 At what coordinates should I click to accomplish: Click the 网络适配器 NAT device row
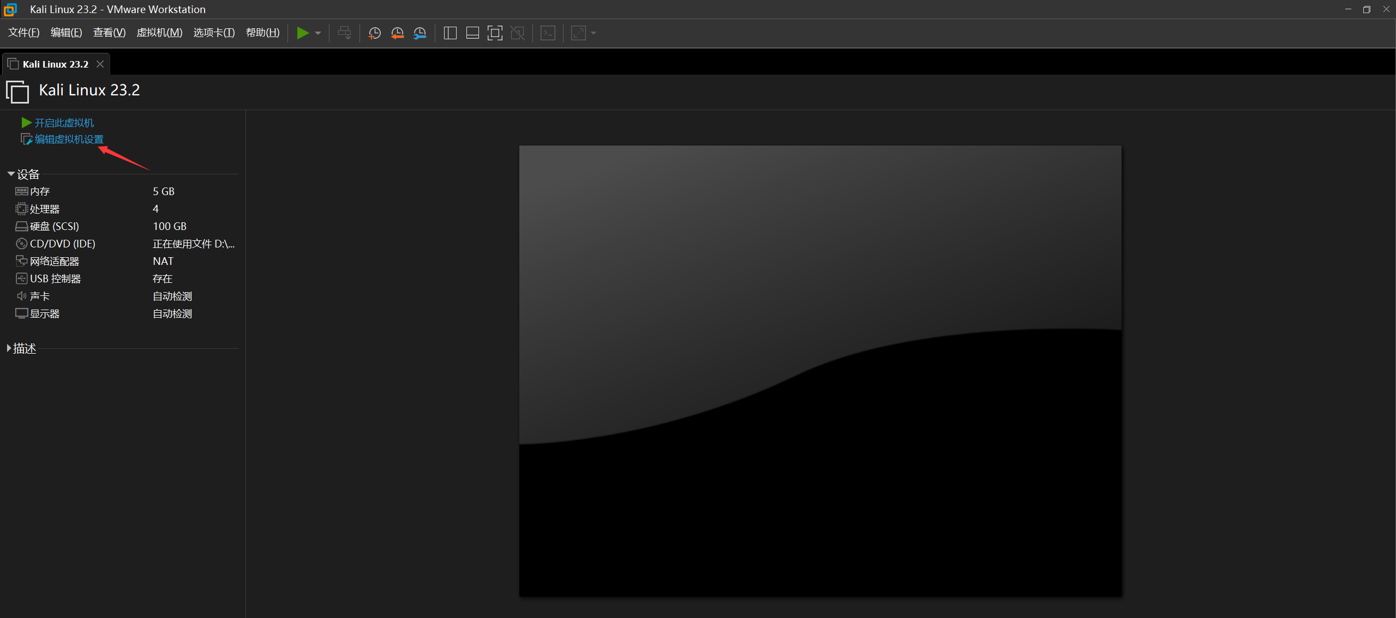point(55,262)
